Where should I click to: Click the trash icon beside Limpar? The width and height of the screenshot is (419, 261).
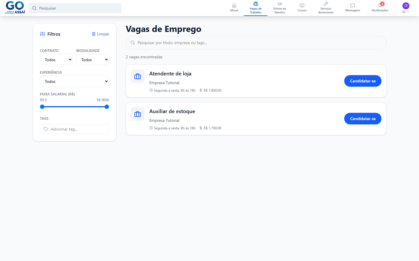point(94,34)
